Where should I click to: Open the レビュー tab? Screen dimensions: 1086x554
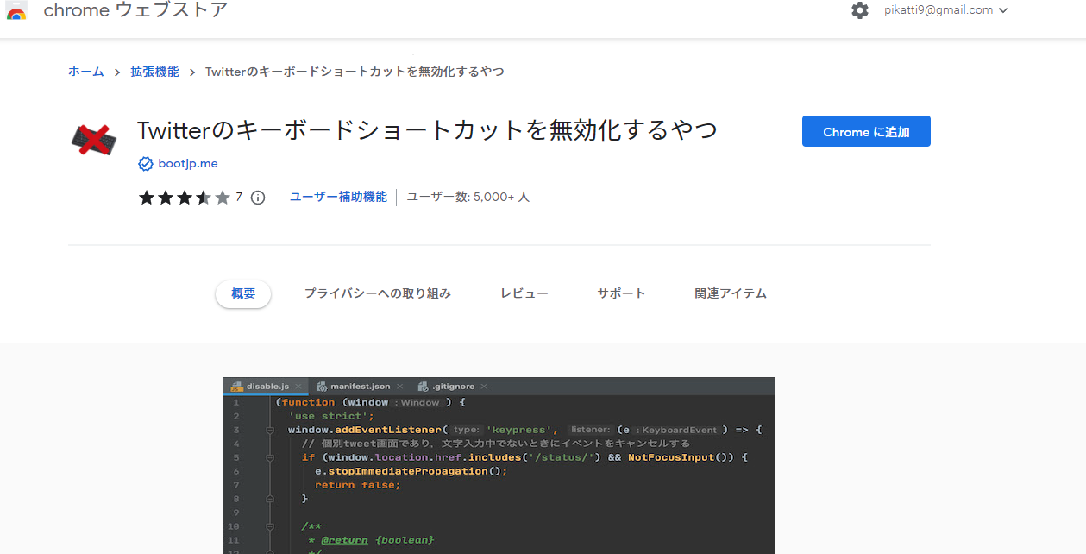click(x=524, y=293)
